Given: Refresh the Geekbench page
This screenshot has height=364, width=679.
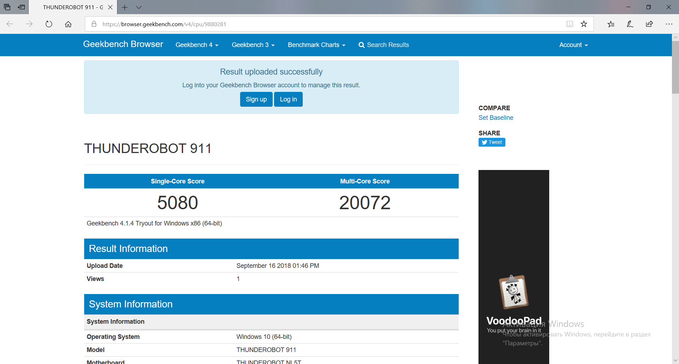Looking at the screenshot, I should pos(49,24).
